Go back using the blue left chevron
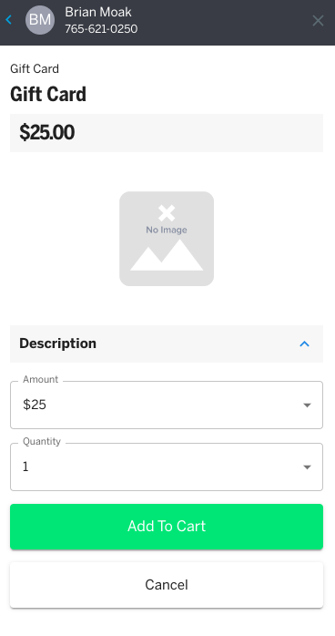 pyautogui.click(x=9, y=19)
